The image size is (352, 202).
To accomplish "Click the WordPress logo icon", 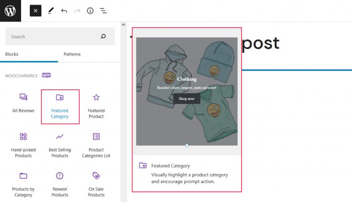I will coord(11,11).
